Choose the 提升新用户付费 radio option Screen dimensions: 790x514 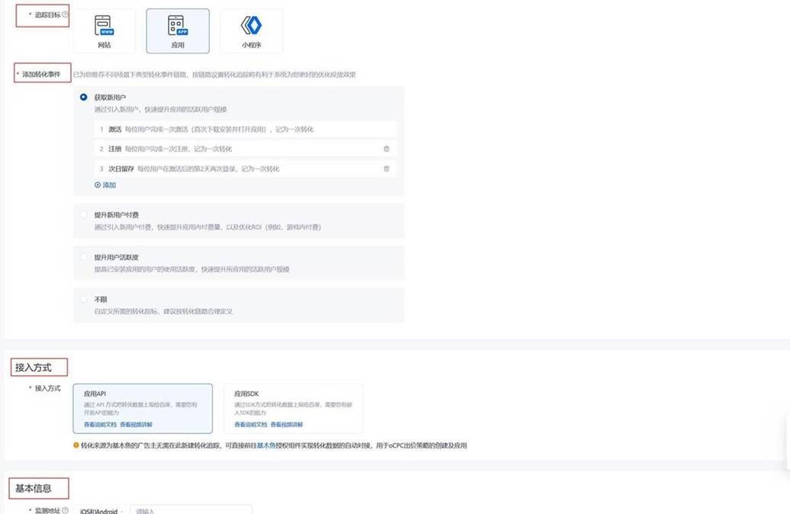[84, 215]
